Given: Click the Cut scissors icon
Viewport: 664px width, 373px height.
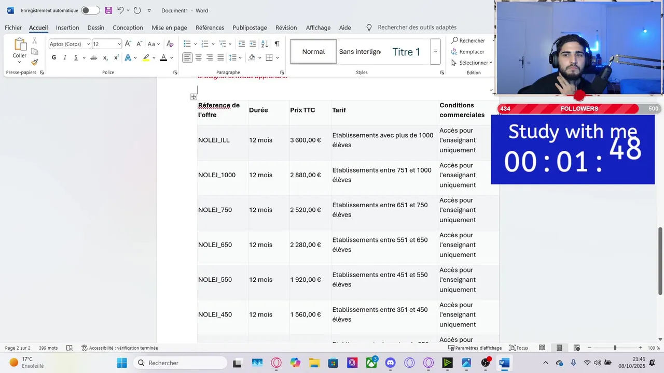Looking at the screenshot, I should click(x=35, y=40).
